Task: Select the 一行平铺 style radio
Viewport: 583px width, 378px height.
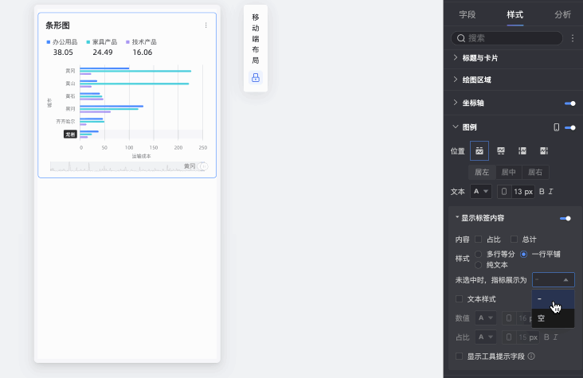Action: pos(523,254)
